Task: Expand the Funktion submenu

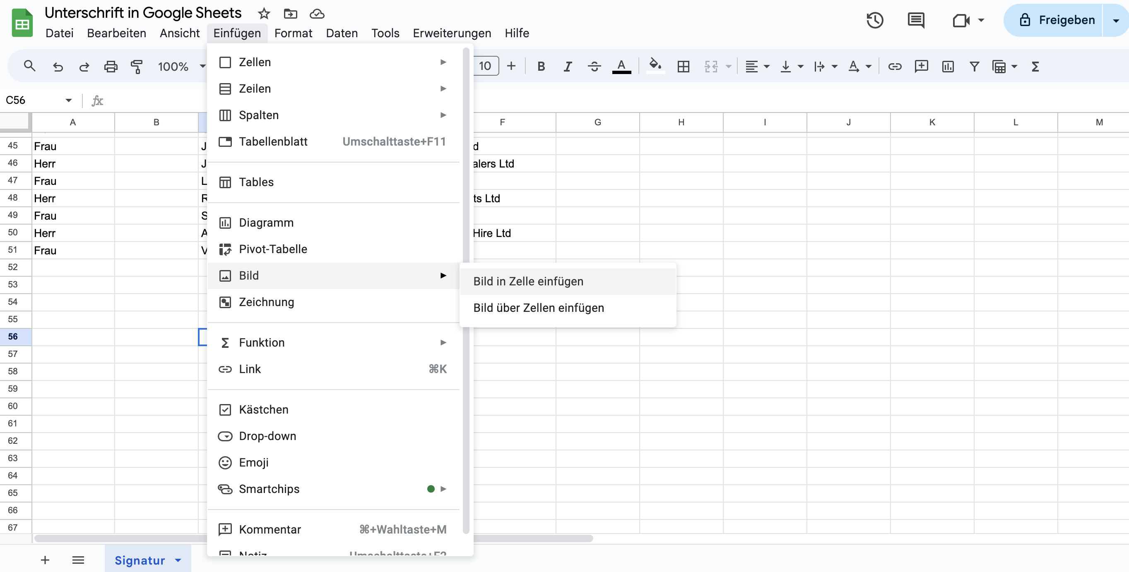Action: click(334, 342)
